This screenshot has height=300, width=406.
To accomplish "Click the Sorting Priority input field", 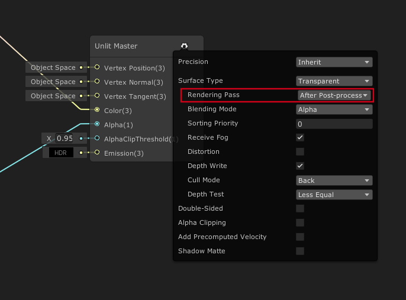I will pos(334,124).
